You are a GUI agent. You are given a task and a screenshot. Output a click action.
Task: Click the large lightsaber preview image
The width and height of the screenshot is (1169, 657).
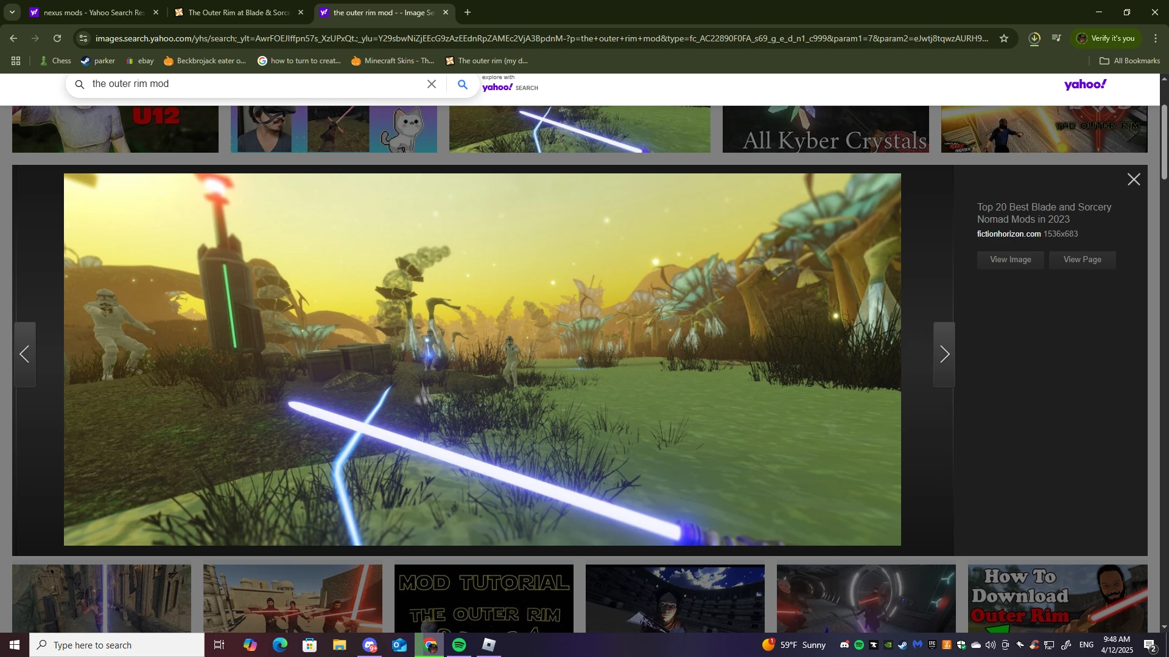482,360
